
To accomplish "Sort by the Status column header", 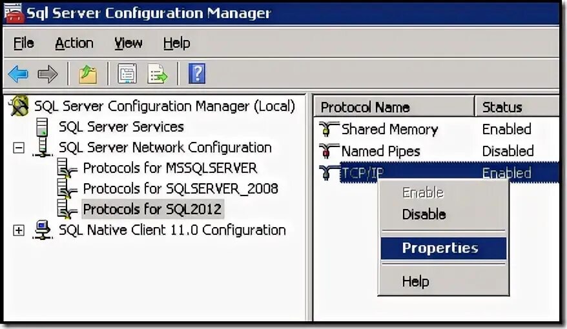I will (517, 107).
